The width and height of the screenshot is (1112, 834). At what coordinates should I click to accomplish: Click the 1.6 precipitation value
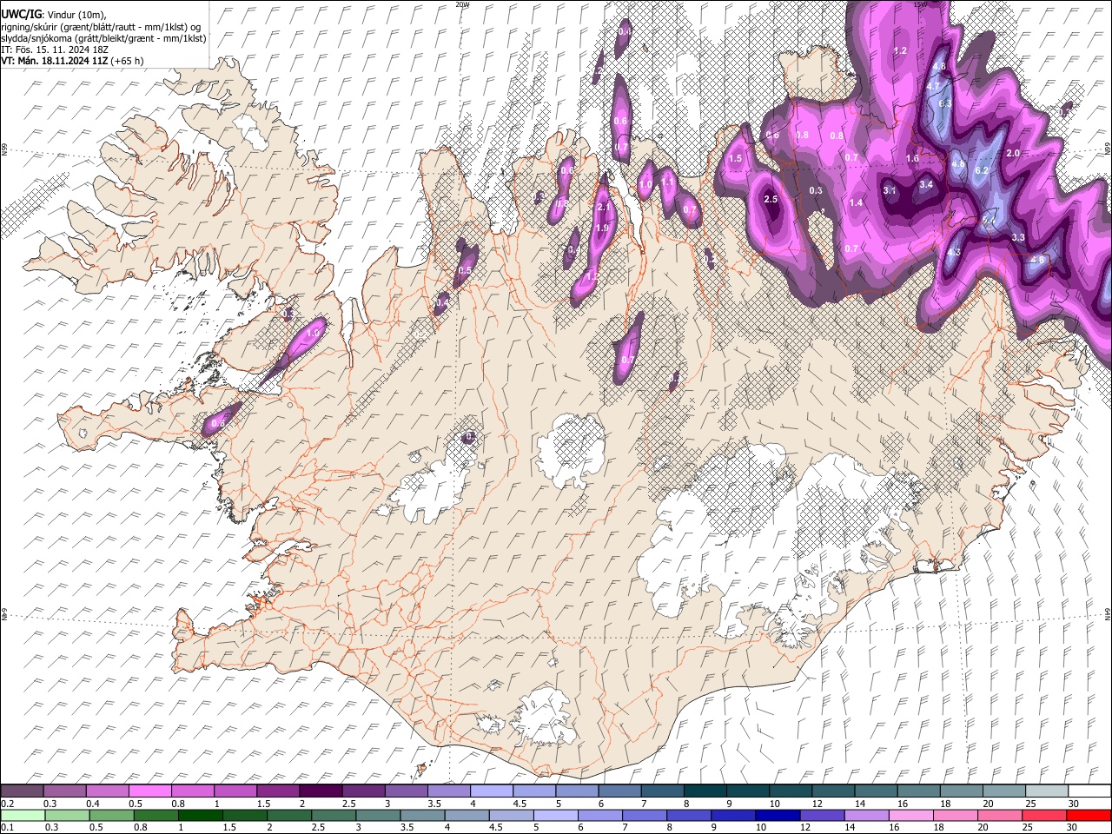pos(912,159)
